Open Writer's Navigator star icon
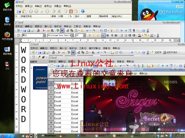185x138 pixels. (121, 31)
